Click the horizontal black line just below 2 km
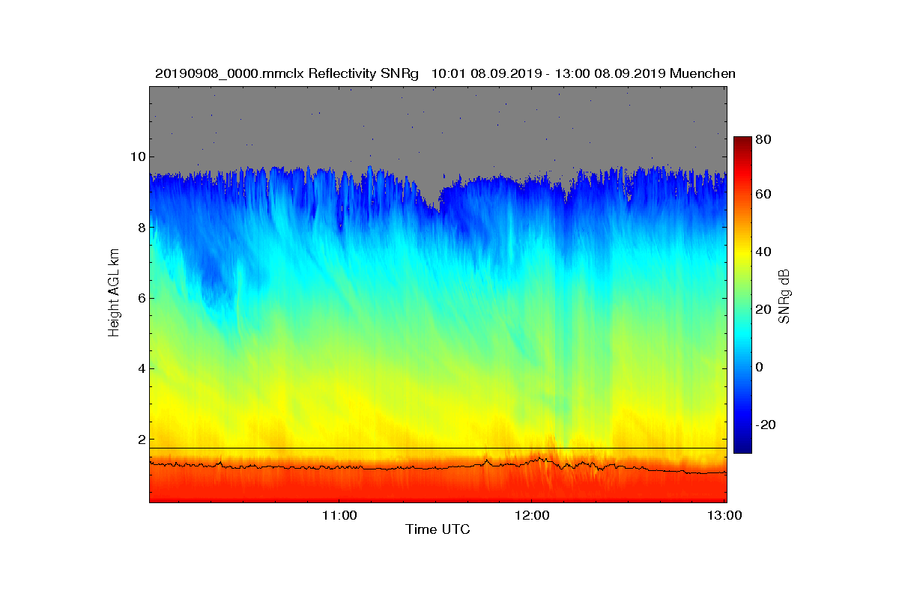The image size is (899, 599). 438,449
